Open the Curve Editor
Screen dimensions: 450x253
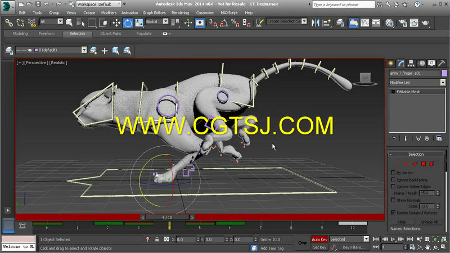pos(364,22)
